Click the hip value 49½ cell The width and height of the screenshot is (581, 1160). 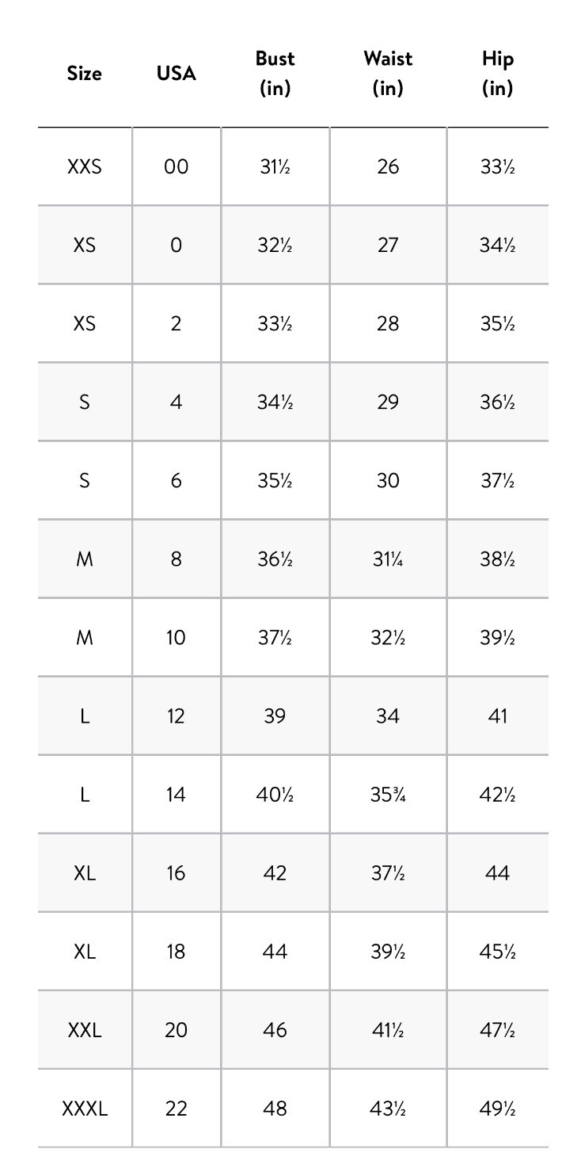(x=498, y=1108)
